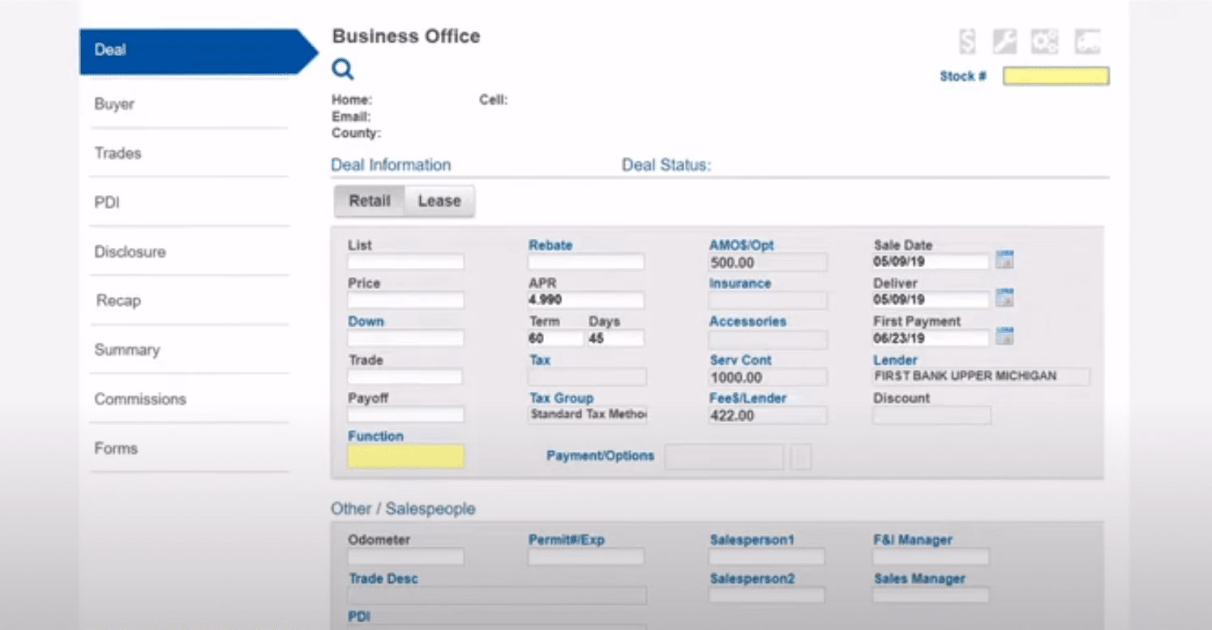Click the Insurance link label
The width and height of the screenshot is (1212, 630).
pos(739,283)
